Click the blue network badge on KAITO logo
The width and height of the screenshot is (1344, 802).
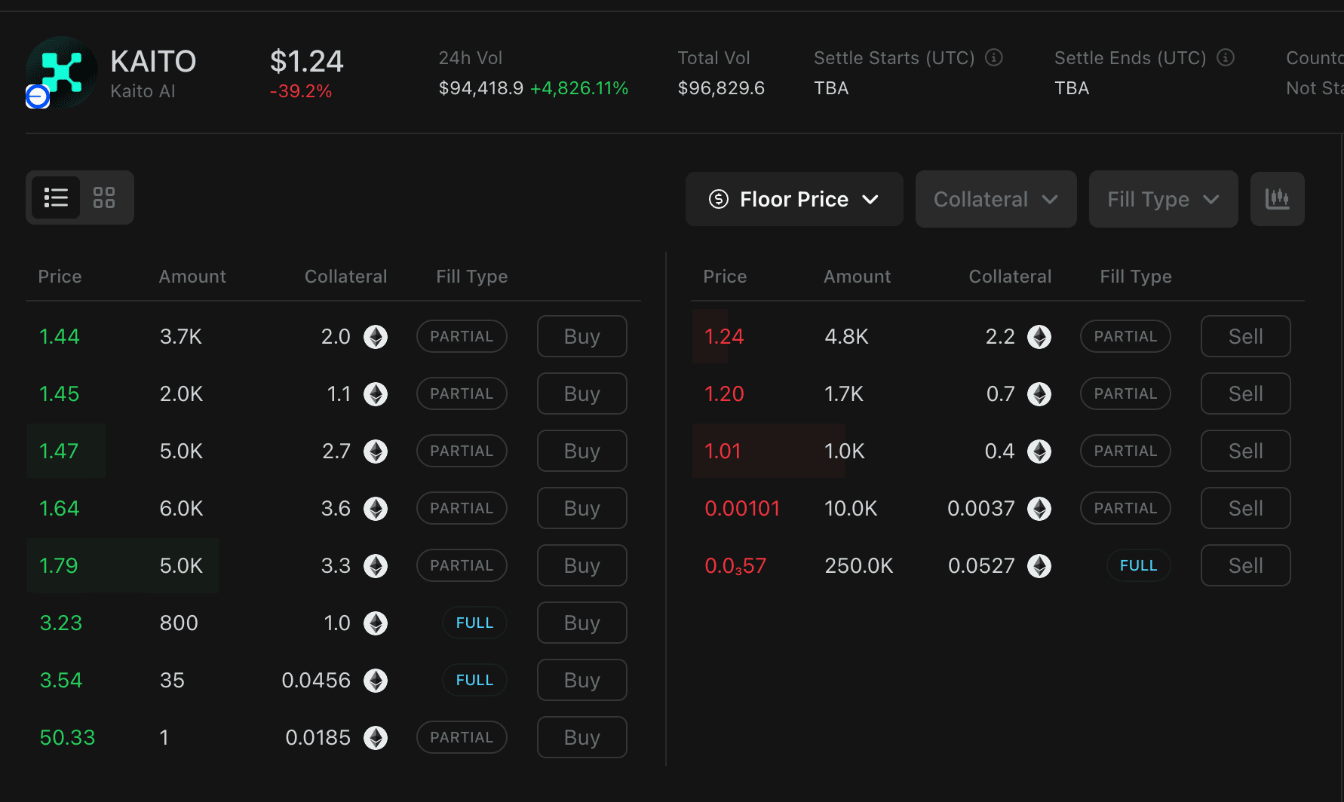tap(38, 96)
